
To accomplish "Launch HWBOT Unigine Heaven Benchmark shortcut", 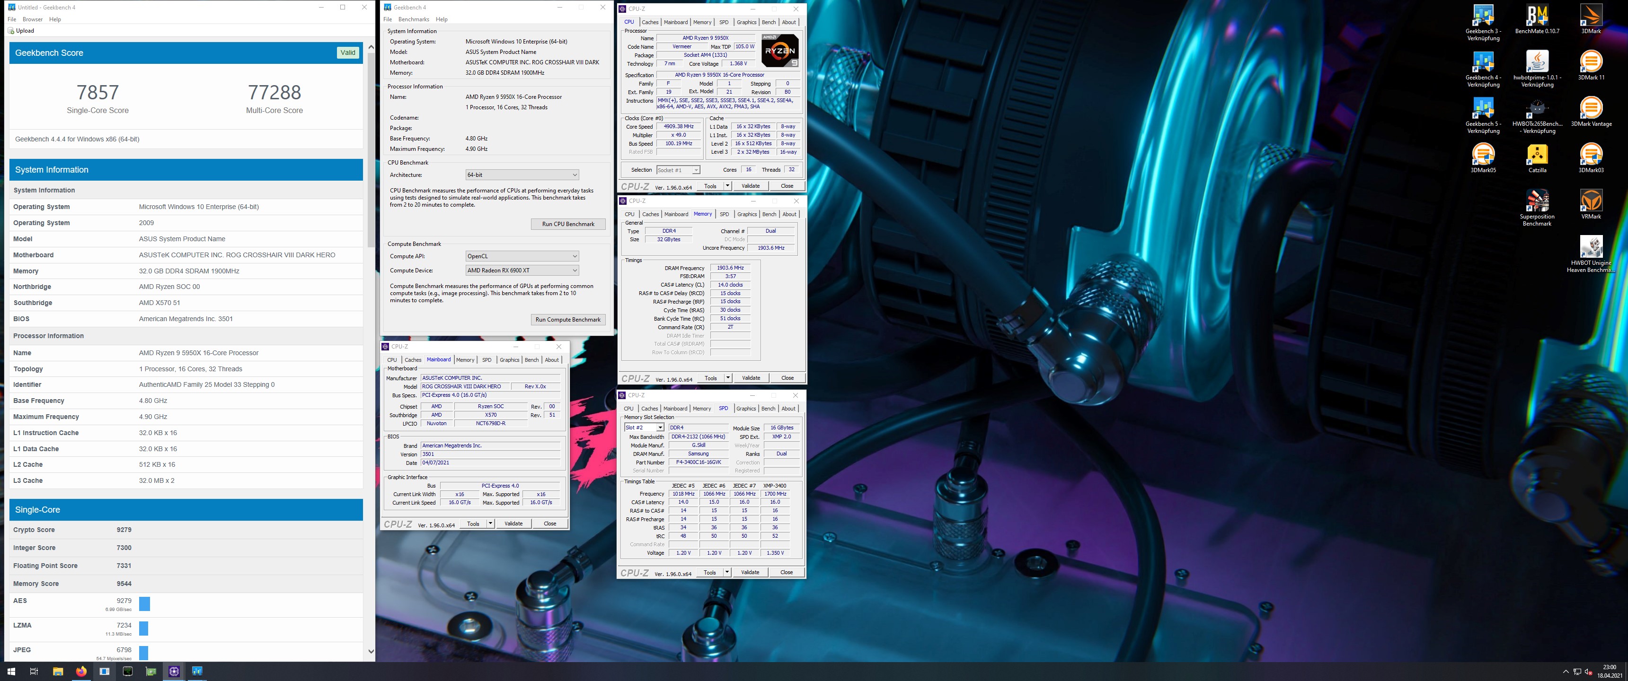I will (1591, 254).
